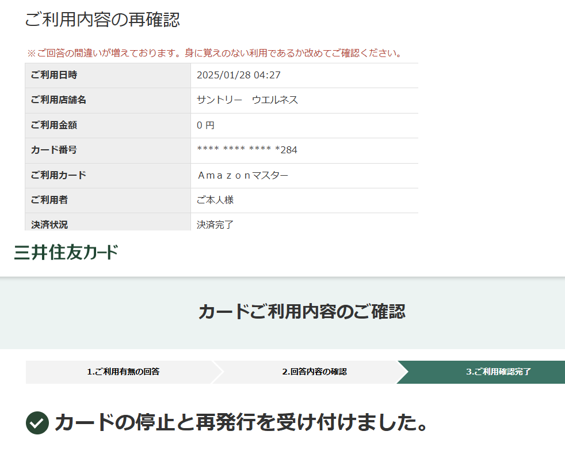
Task: Select step 1.ご利用有無の回答
Action: point(123,372)
